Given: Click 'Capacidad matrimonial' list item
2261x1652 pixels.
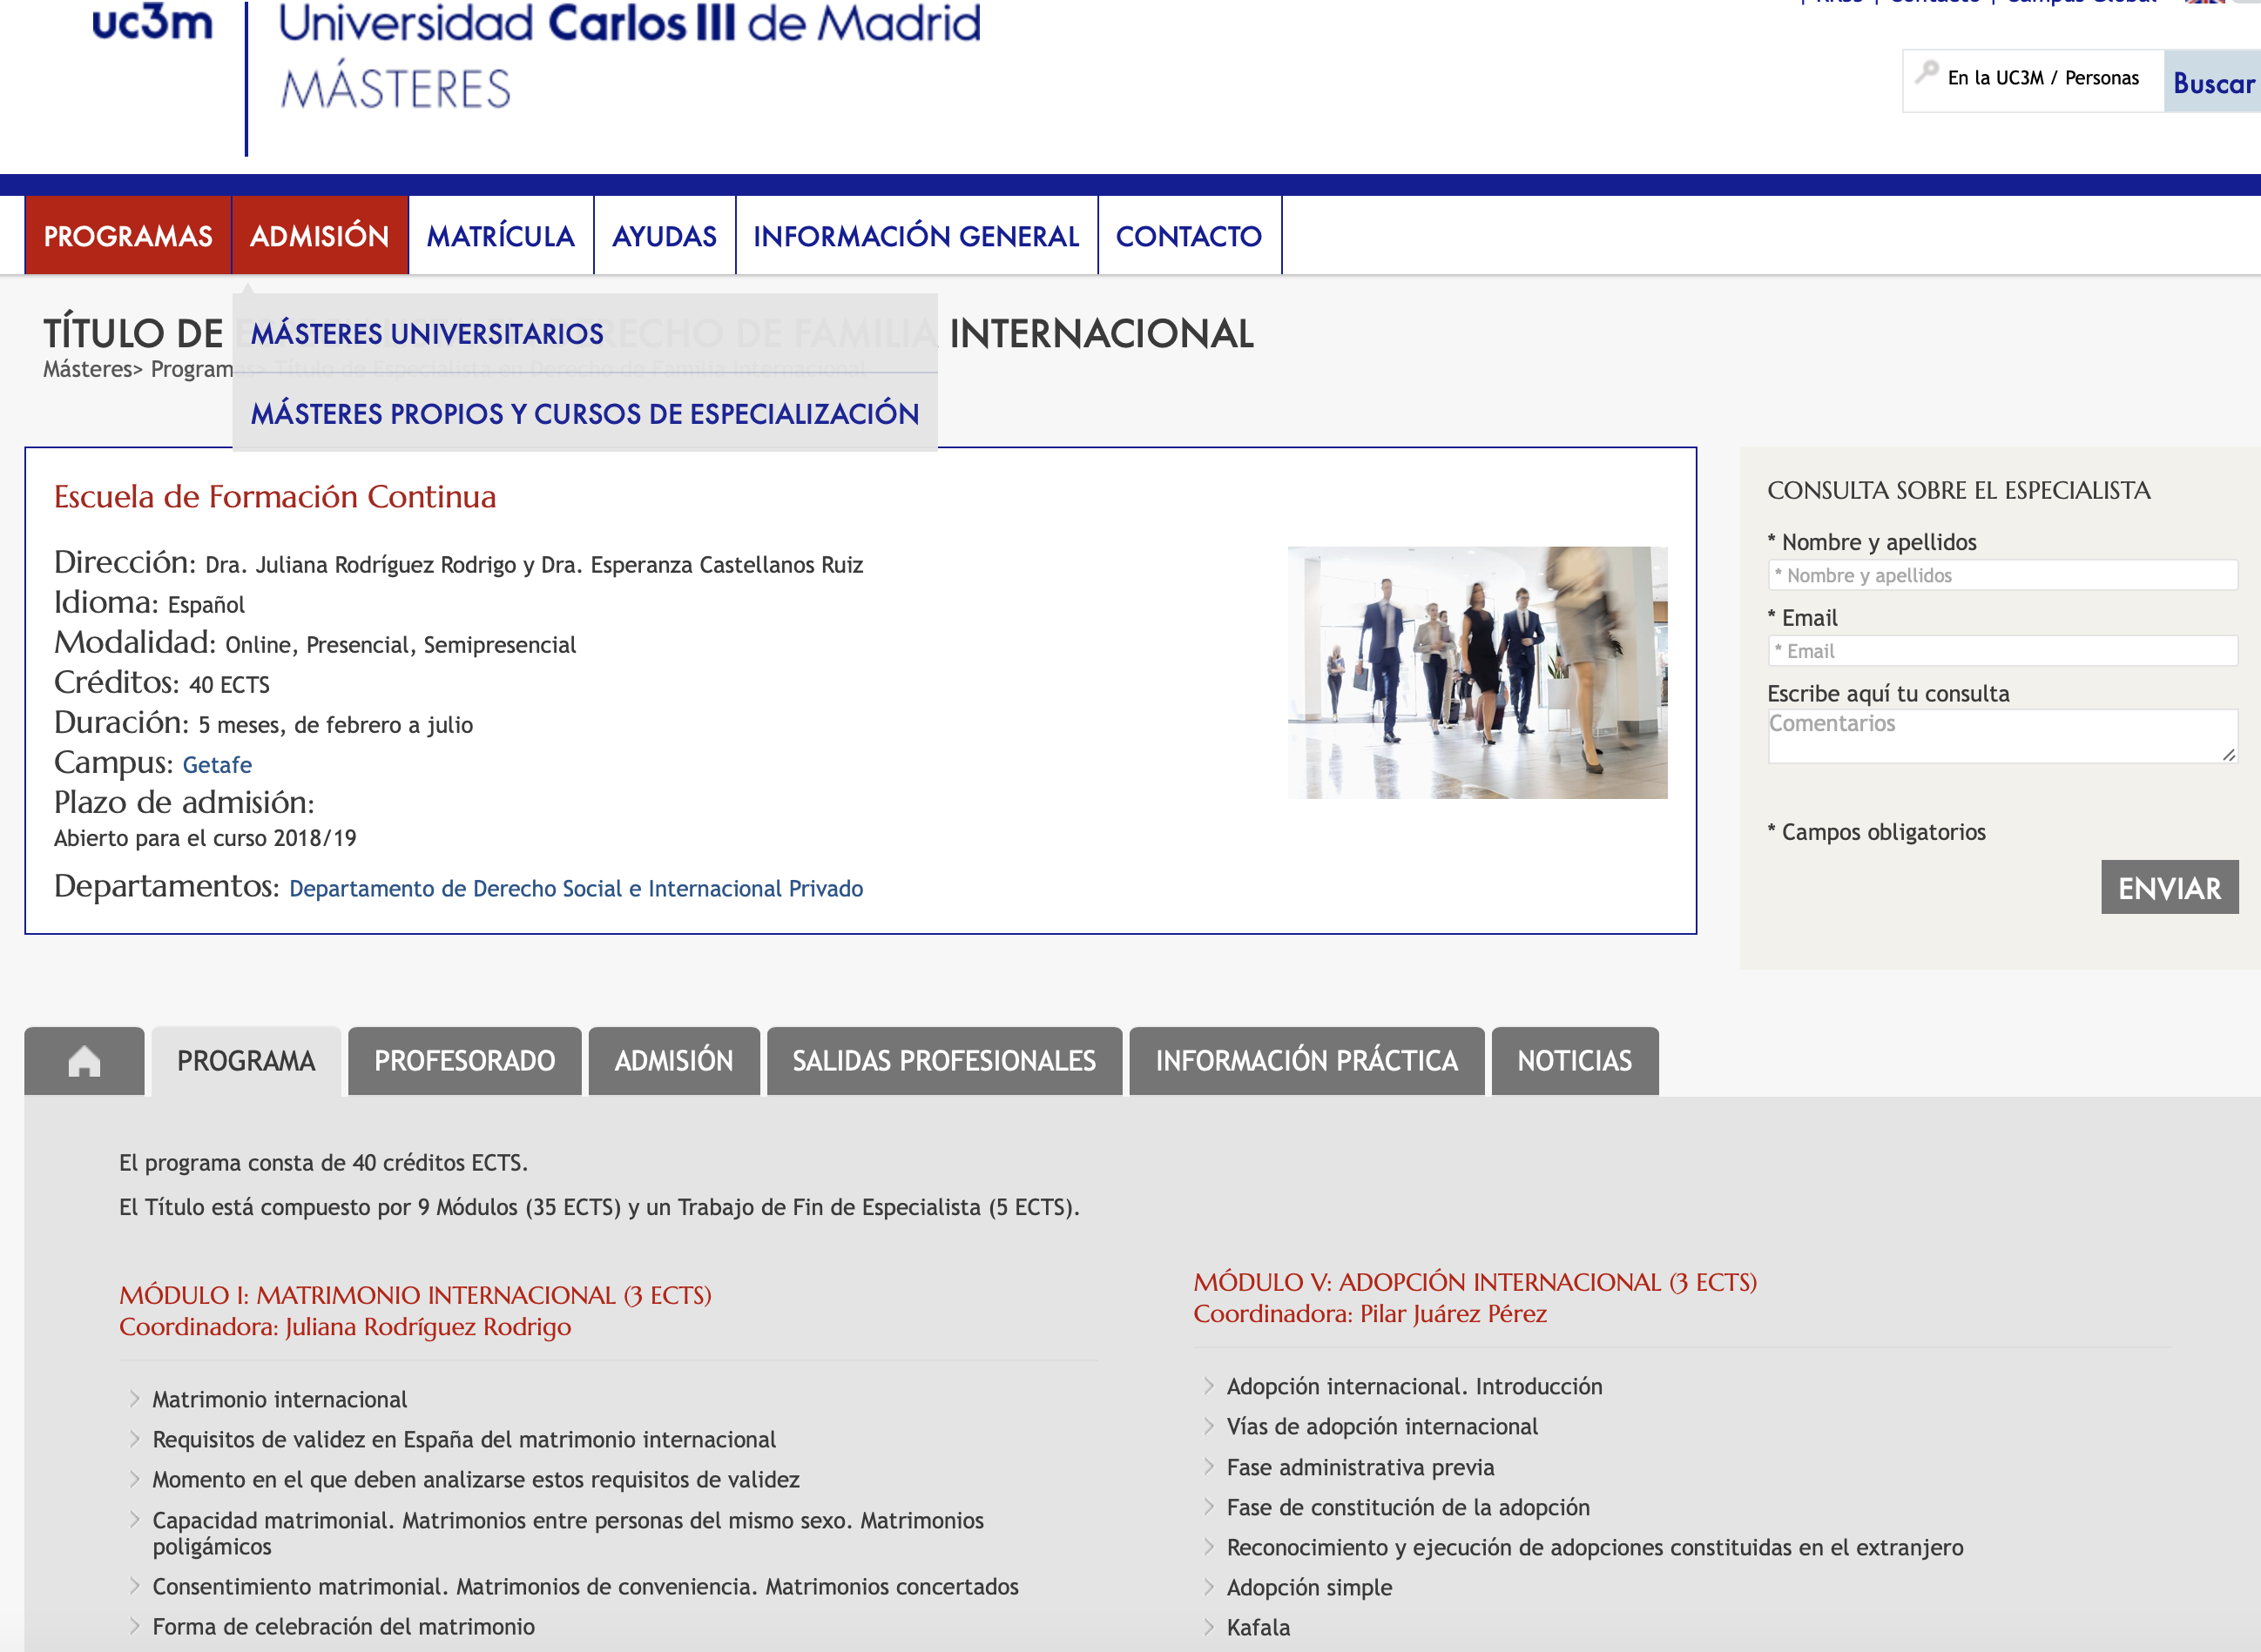Looking at the screenshot, I should (x=568, y=1533).
